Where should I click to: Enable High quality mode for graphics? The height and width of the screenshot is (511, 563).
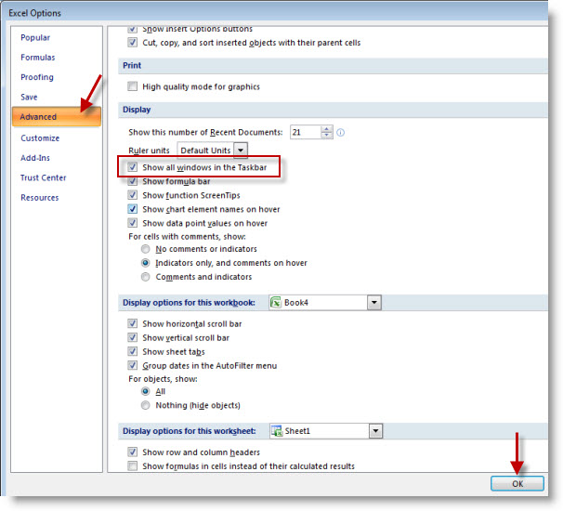(x=133, y=86)
